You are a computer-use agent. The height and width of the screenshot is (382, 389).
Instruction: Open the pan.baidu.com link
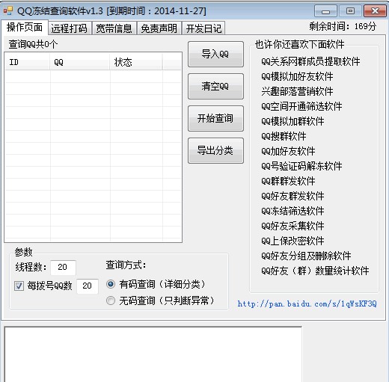307,304
